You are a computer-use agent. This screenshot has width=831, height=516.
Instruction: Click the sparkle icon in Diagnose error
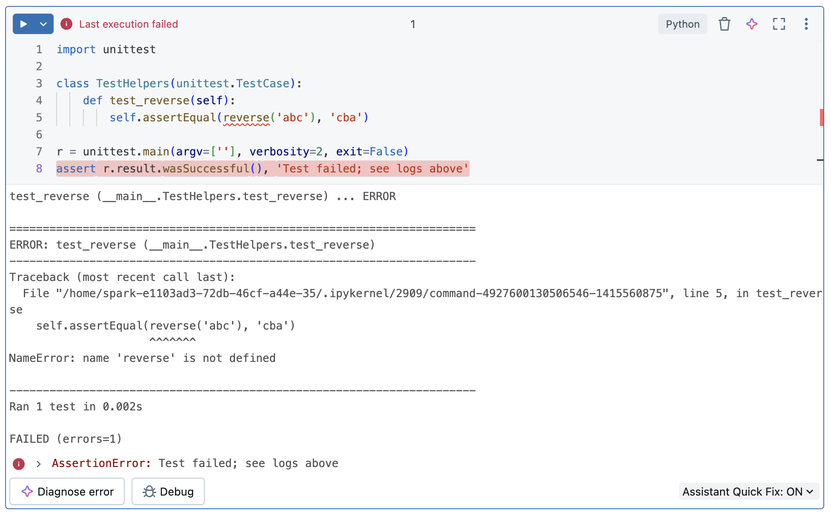(27, 491)
